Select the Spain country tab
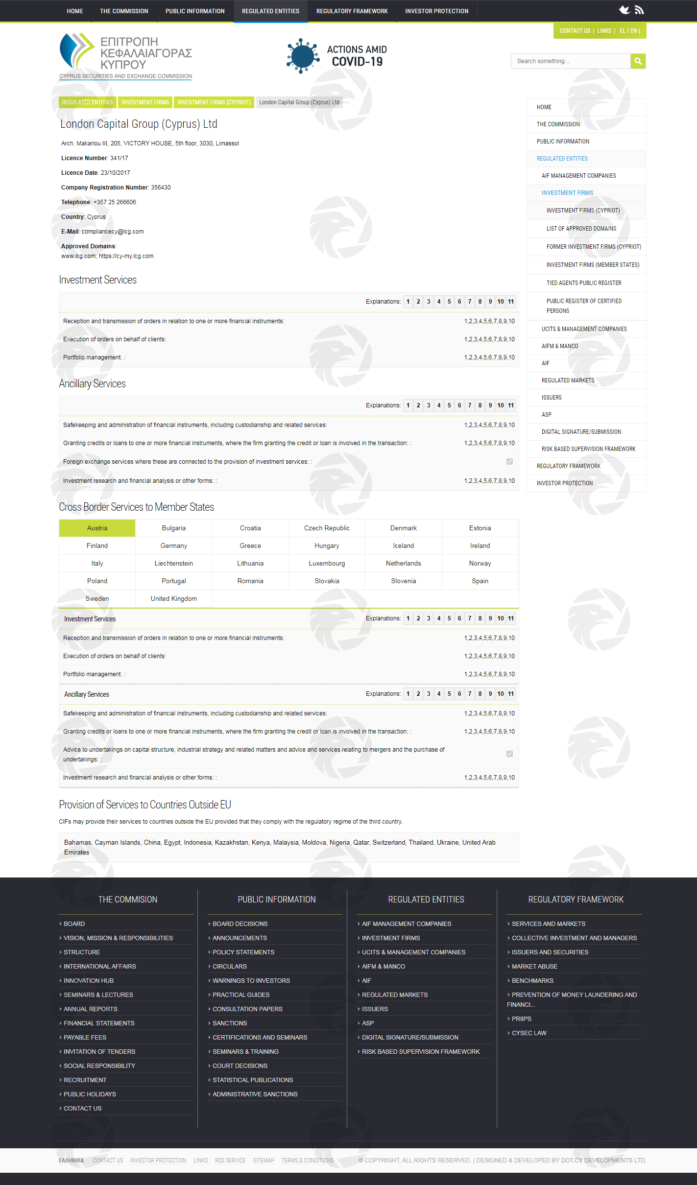 480,581
